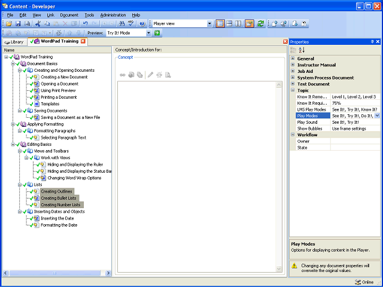Switch to vertical split layout icon

pos(238,24)
